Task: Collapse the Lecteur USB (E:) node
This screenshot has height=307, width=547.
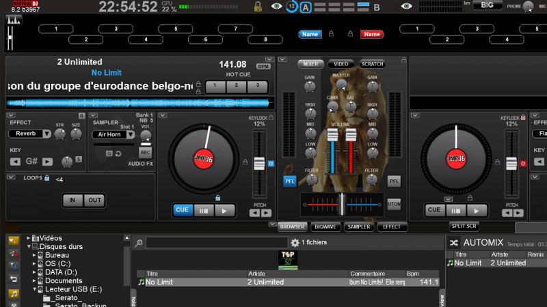Action: click(34, 289)
